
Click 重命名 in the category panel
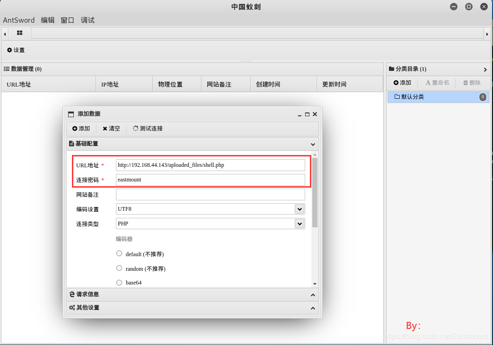(x=437, y=83)
